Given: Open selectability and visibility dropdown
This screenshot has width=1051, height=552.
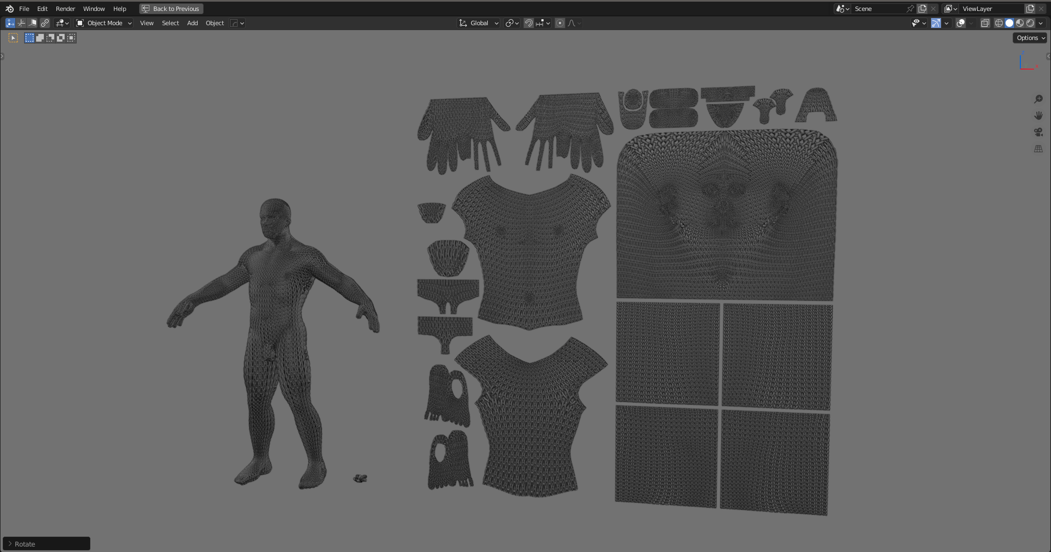Looking at the screenshot, I should [919, 23].
